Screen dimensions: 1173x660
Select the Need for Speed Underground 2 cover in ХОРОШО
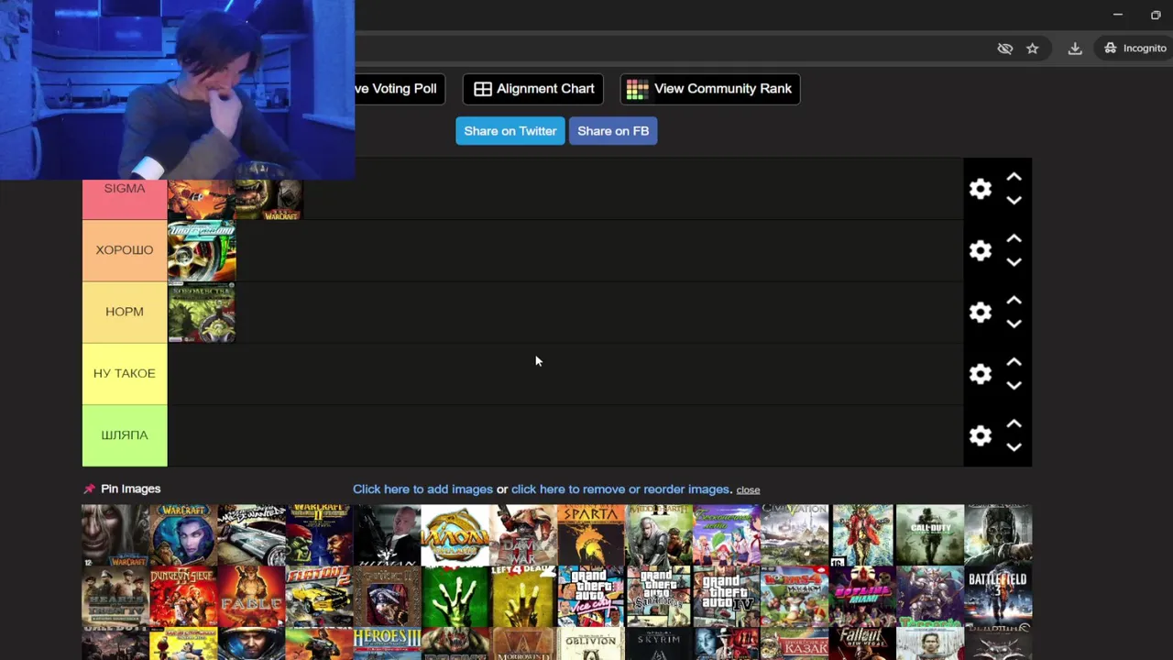click(x=202, y=250)
